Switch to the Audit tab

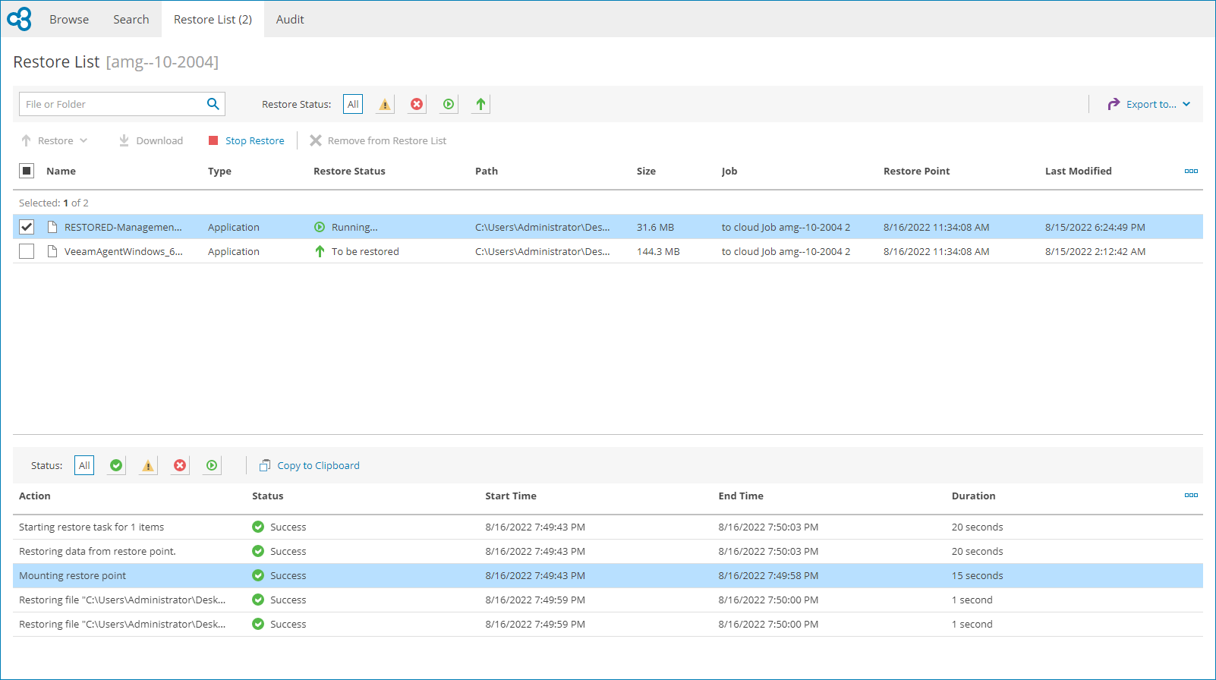point(290,20)
